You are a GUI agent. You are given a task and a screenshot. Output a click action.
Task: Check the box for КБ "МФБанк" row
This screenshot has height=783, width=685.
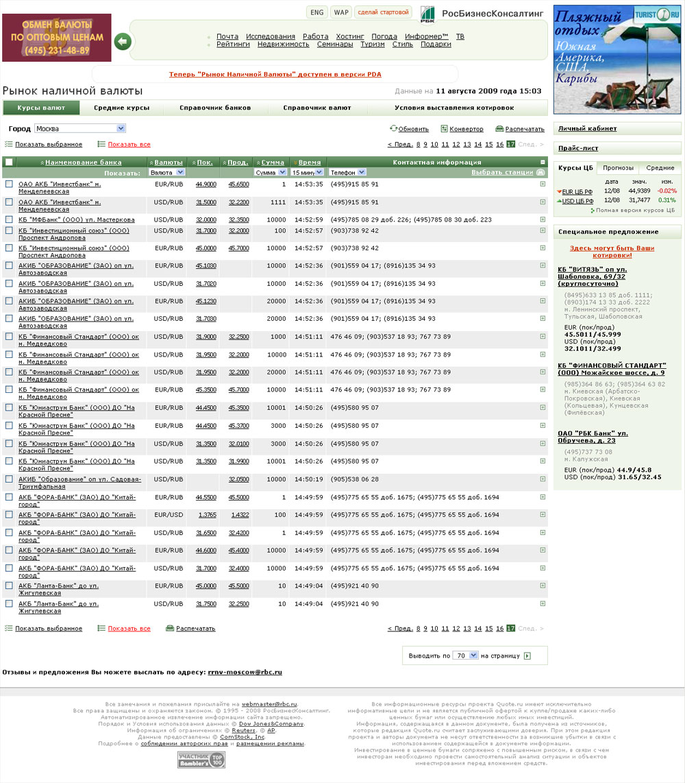coord(9,219)
